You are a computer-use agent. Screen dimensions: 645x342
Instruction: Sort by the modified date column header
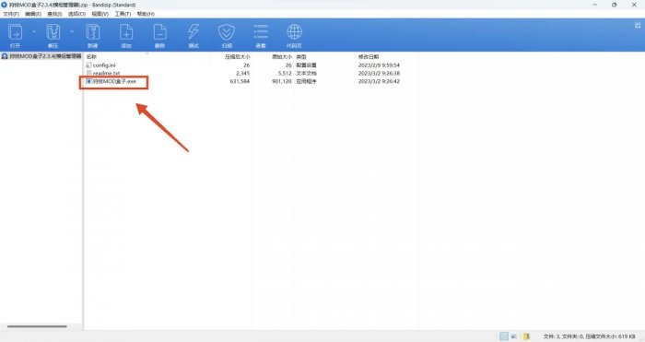click(369, 57)
